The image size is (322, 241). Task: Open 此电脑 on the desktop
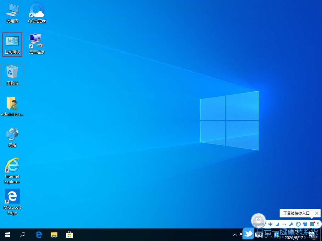click(x=12, y=13)
